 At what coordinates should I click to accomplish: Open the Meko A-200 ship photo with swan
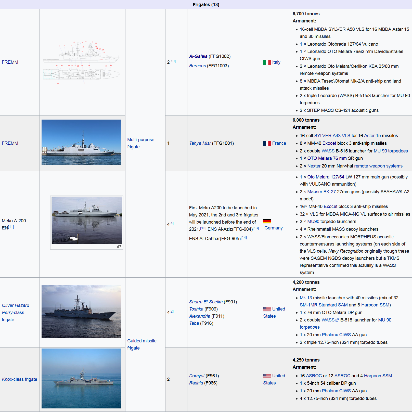click(x=87, y=220)
